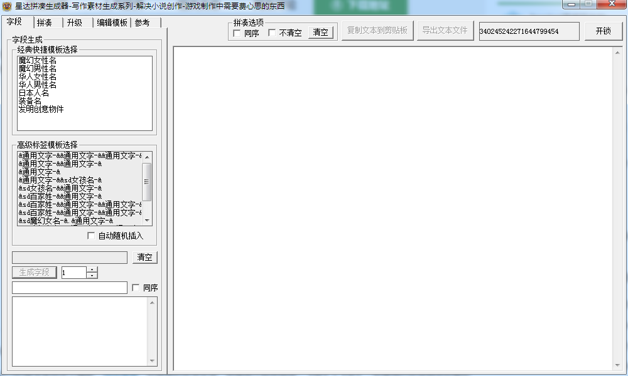This screenshot has height=376, width=628.
Task: Decrease the field count spinner
Action: 92,276
